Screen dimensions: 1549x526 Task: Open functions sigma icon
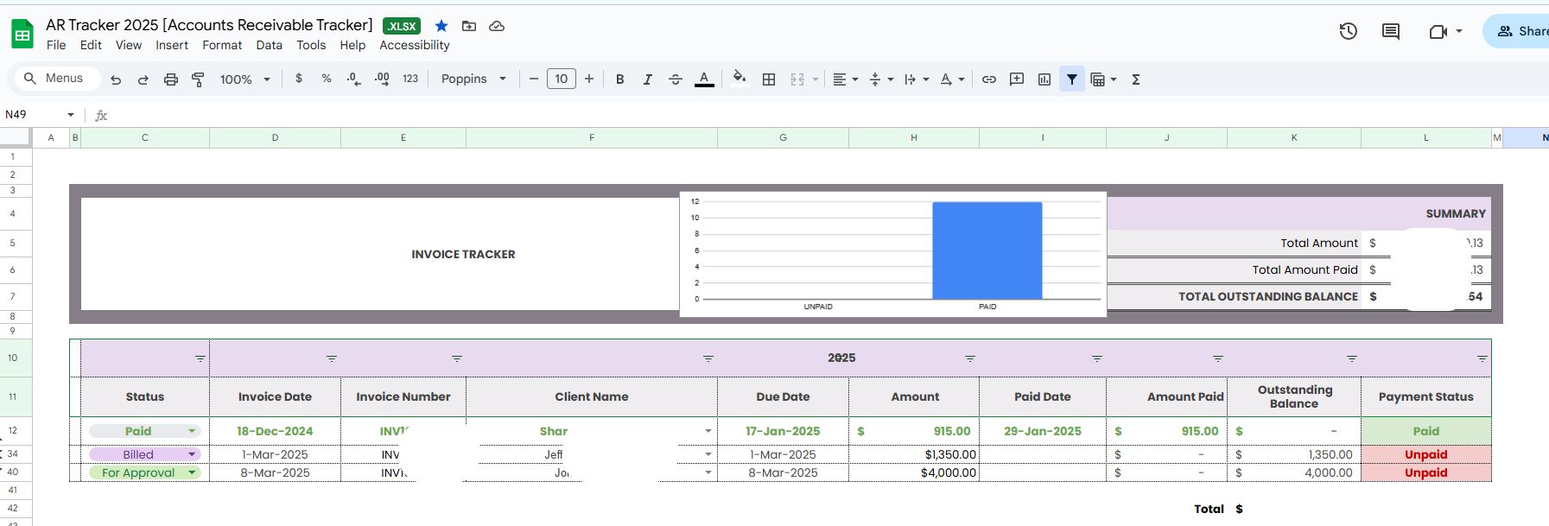pos(1136,79)
